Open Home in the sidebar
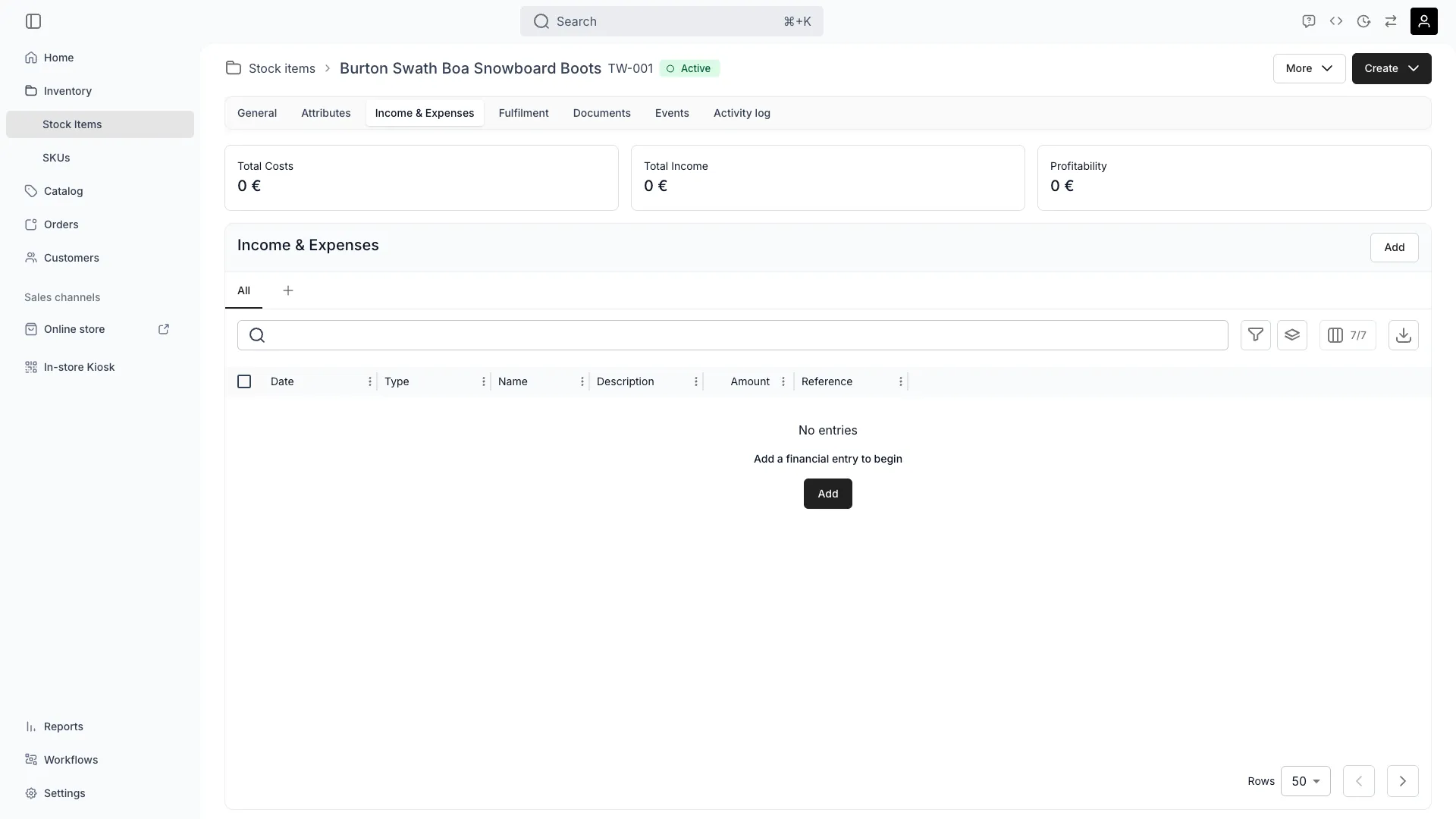1456x819 pixels. (x=100, y=58)
